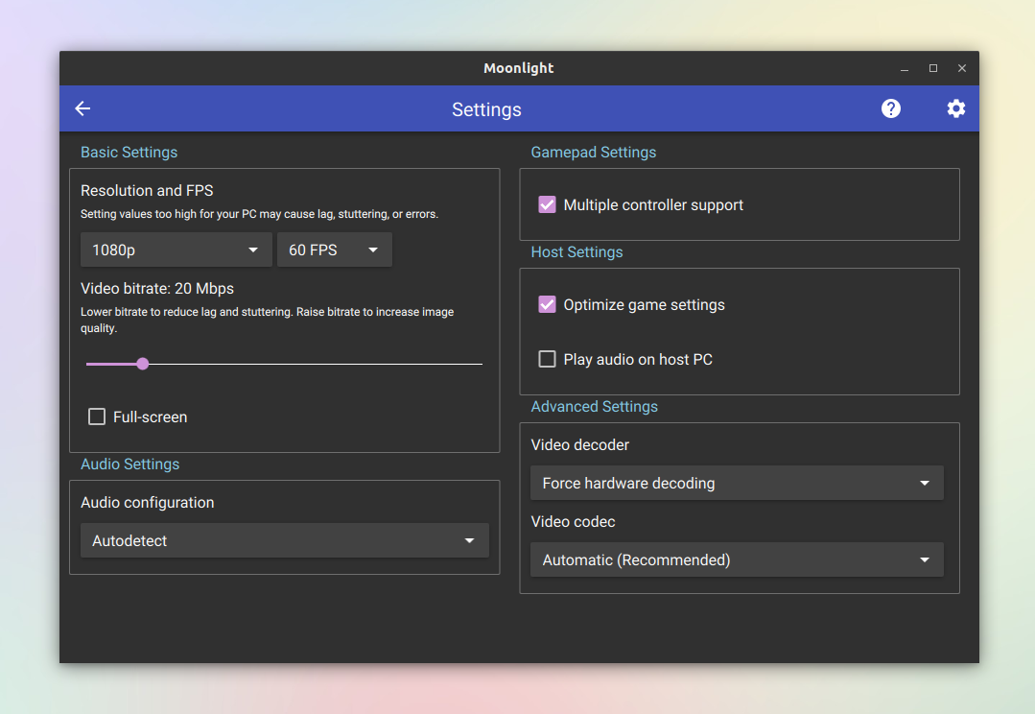Expand the Audio configuration Autodetect dropdown
Viewport: 1035px width, 714px height.
(x=284, y=540)
